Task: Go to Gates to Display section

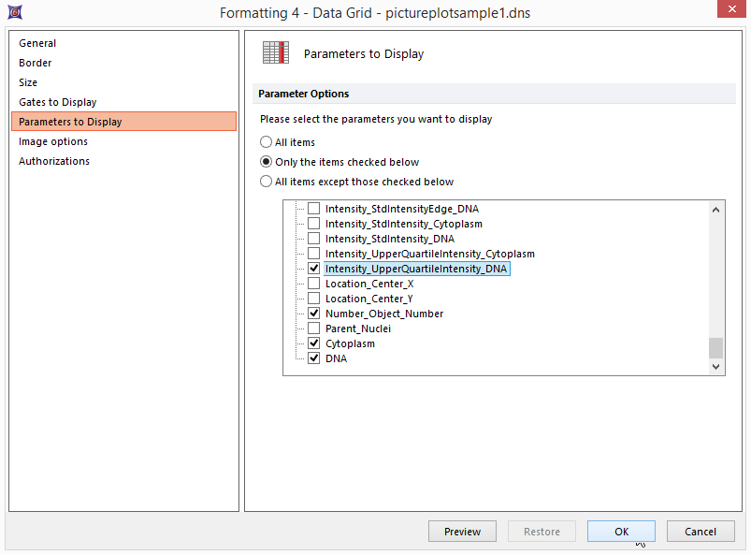Action: [x=58, y=102]
